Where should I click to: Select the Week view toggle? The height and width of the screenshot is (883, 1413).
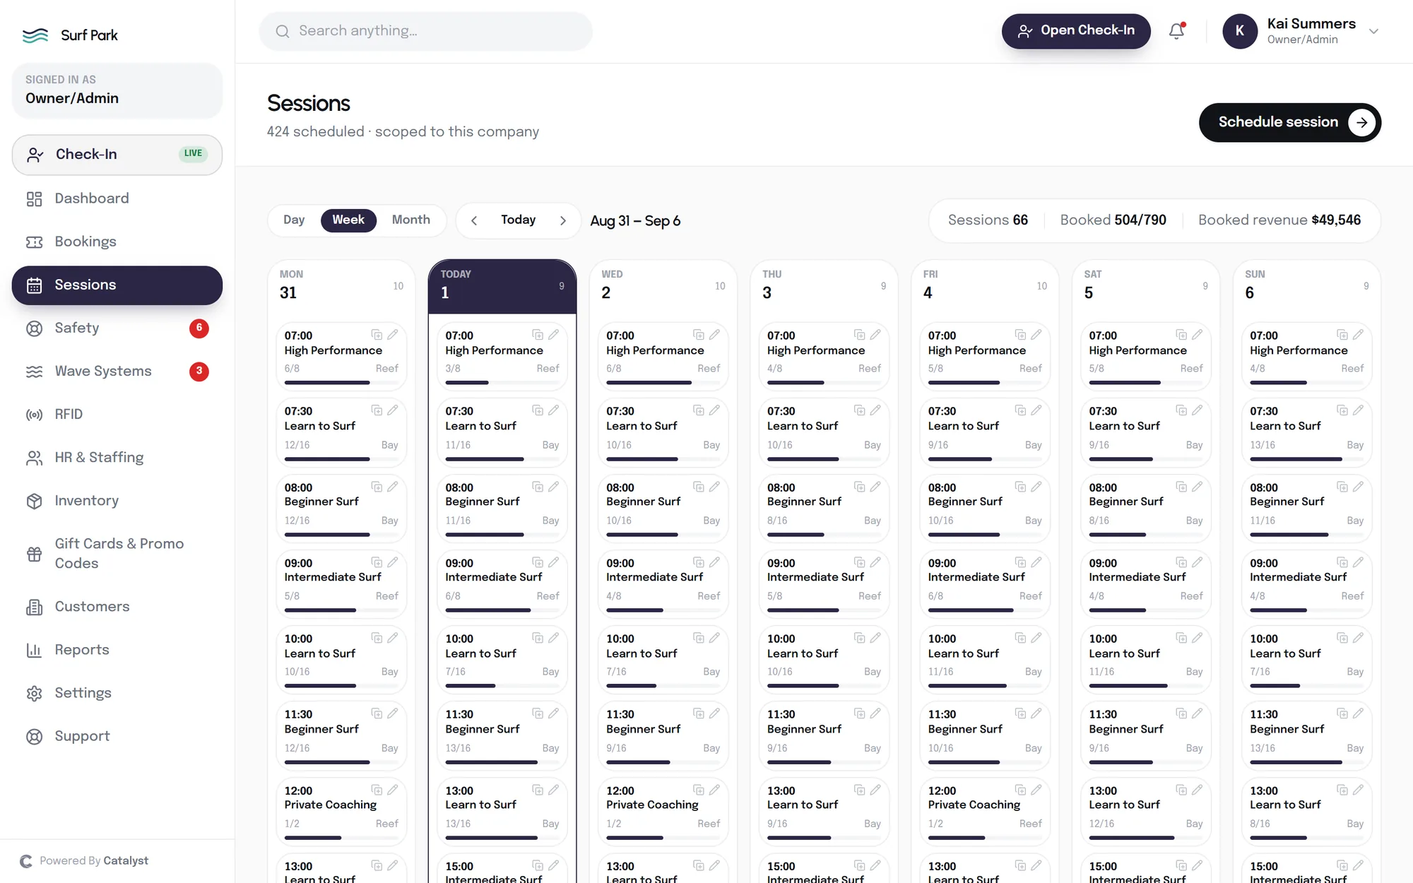click(348, 220)
